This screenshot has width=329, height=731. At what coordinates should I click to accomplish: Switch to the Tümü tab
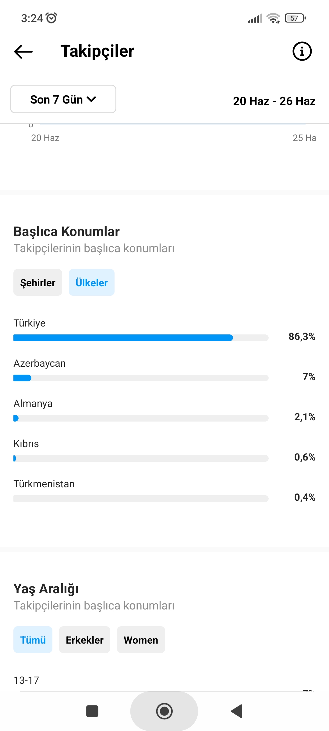(x=33, y=640)
